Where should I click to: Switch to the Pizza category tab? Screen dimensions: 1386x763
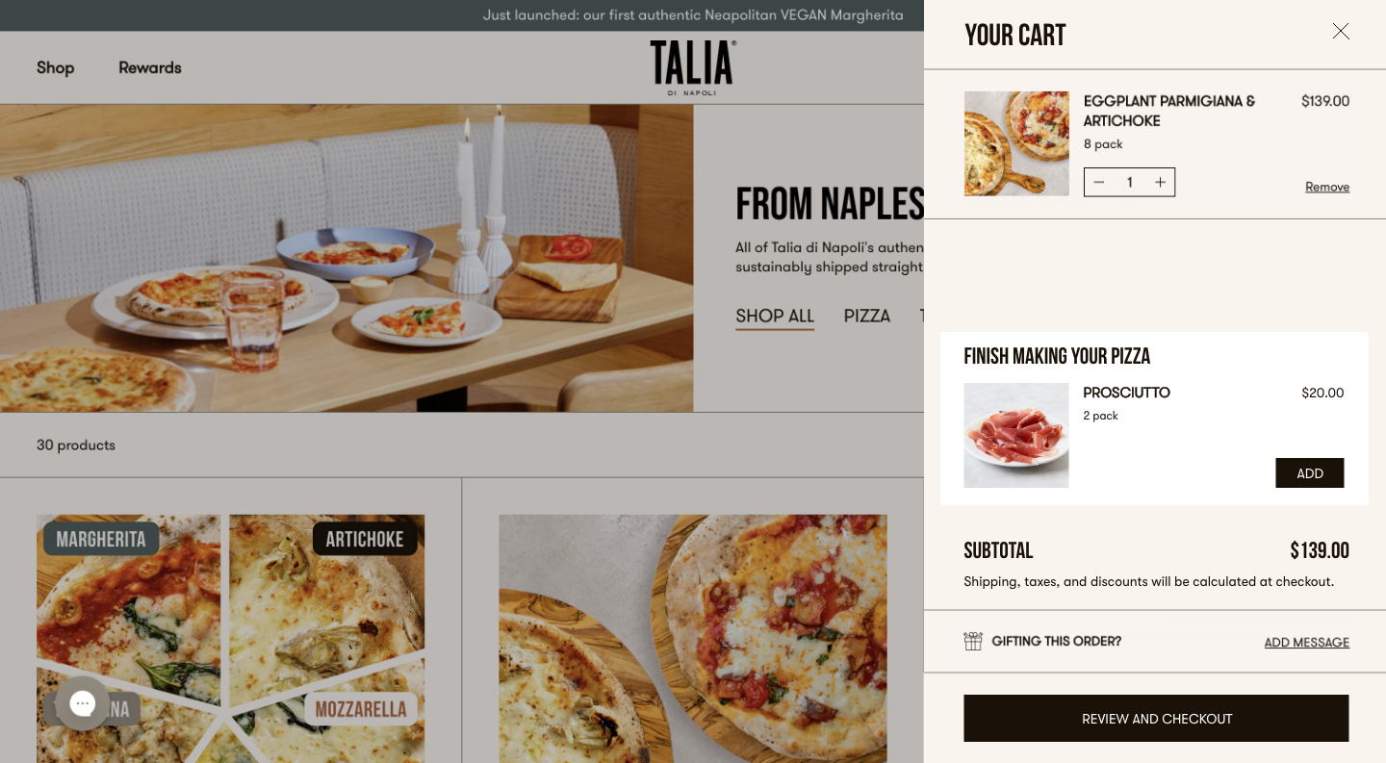tap(867, 316)
